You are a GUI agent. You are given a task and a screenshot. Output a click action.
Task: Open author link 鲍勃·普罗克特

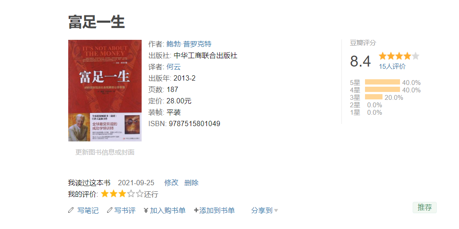pyautogui.click(x=189, y=44)
